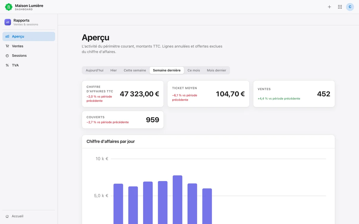The width and height of the screenshot is (359, 224).
Task: Click the −2,0 % vs période précédente text
Action: click(x=99, y=99)
